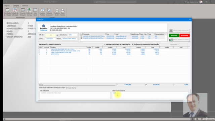Click total value 3.418,00
Viewport: 215px width, 121px height.
click(x=156, y=85)
